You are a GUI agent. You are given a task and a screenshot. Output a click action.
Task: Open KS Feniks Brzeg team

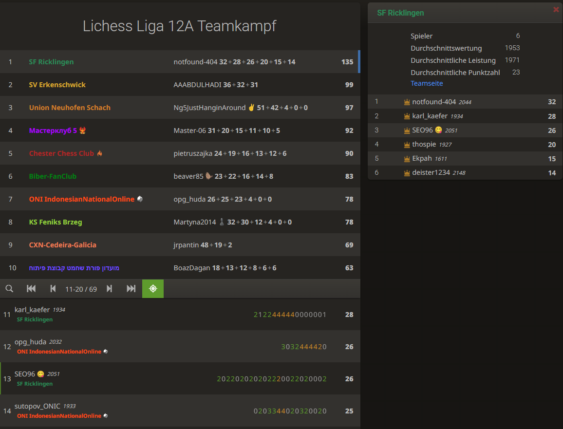pos(56,222)
